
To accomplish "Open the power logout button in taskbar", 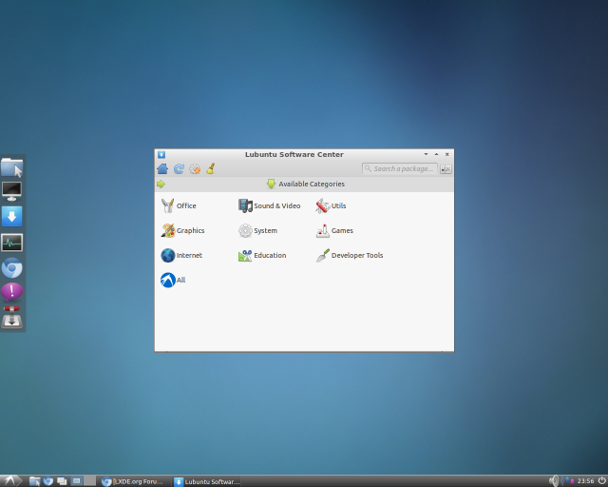I will pos(601,481).
